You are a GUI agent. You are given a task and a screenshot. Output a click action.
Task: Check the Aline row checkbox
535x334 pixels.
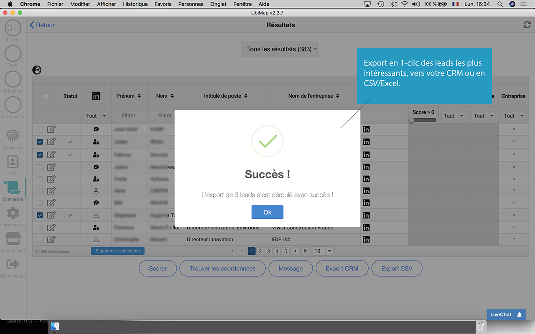[40, 191]
